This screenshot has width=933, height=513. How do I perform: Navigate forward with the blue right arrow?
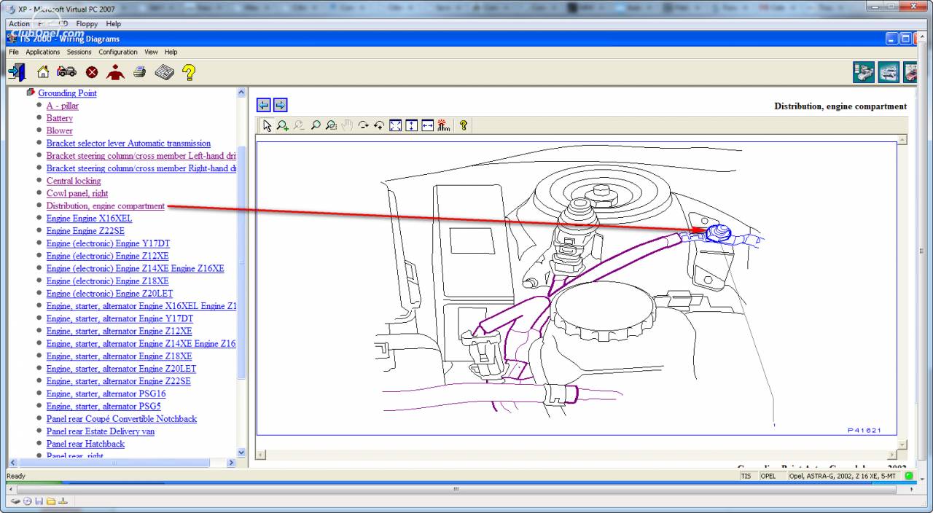tap(280, 106)
